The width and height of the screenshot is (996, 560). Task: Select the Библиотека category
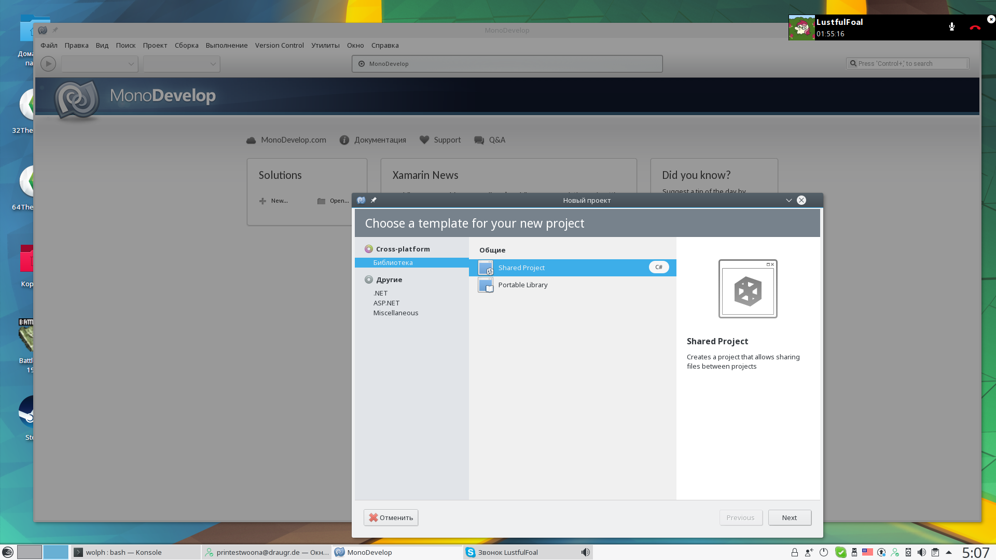click(412, 263)
